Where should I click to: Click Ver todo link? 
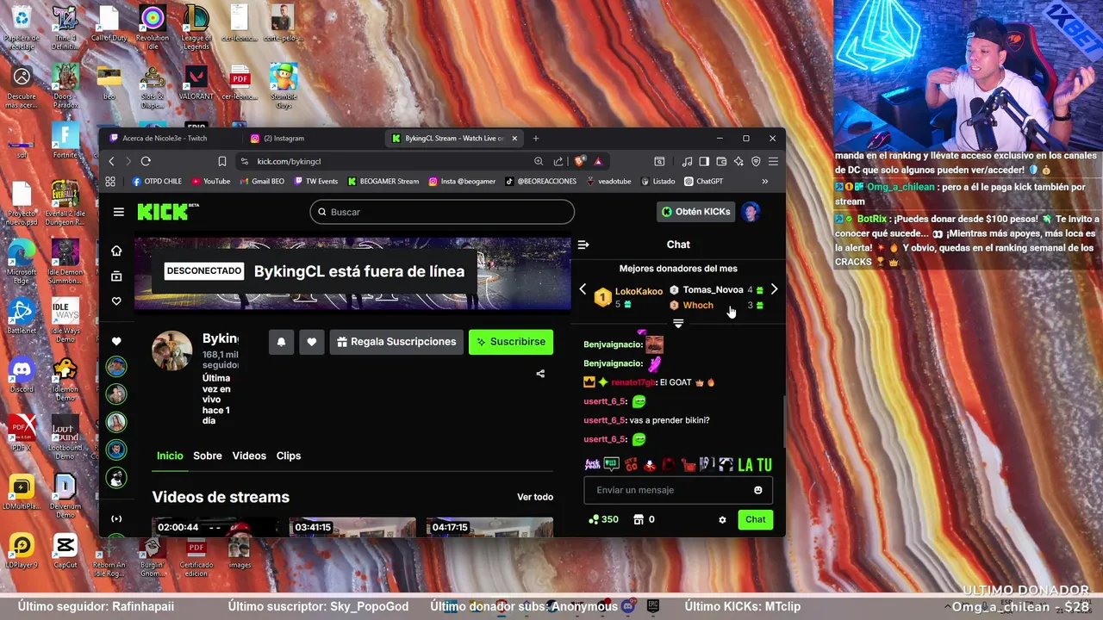(x=535, y=497)
